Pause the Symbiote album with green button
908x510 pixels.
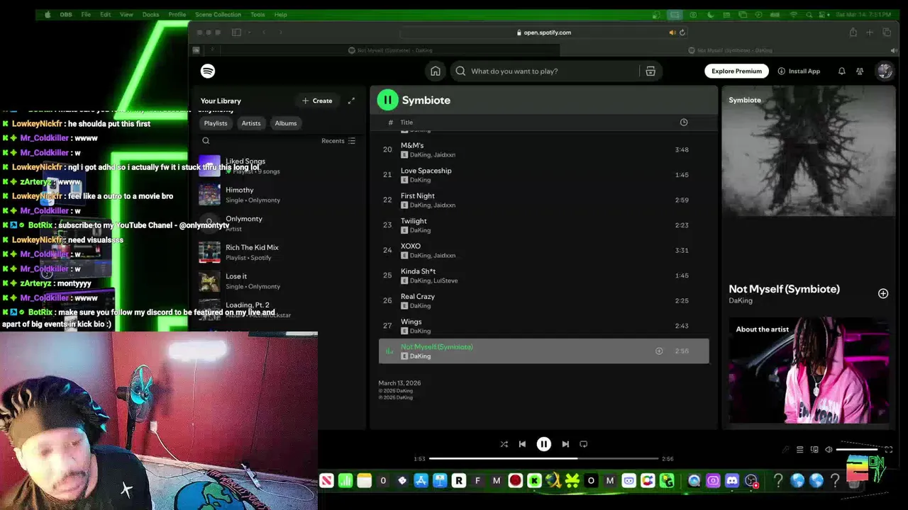[387, 100]
